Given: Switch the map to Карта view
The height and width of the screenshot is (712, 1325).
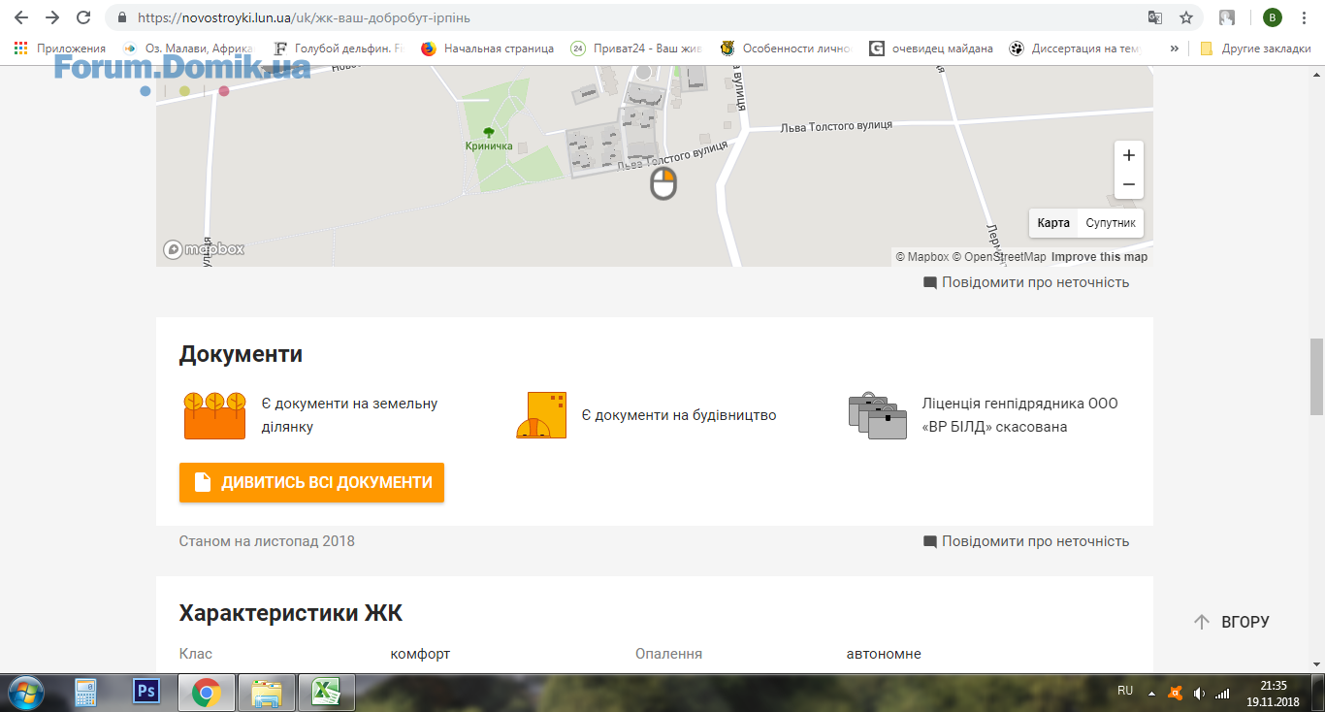Looking at the screenshot, I should (1053, 223).
